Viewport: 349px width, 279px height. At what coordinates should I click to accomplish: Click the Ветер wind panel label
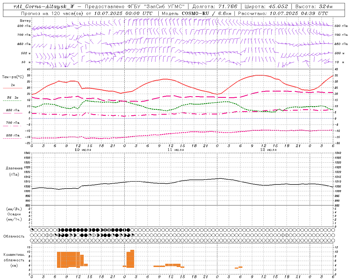pyautogui.click(x=25, y=21)
